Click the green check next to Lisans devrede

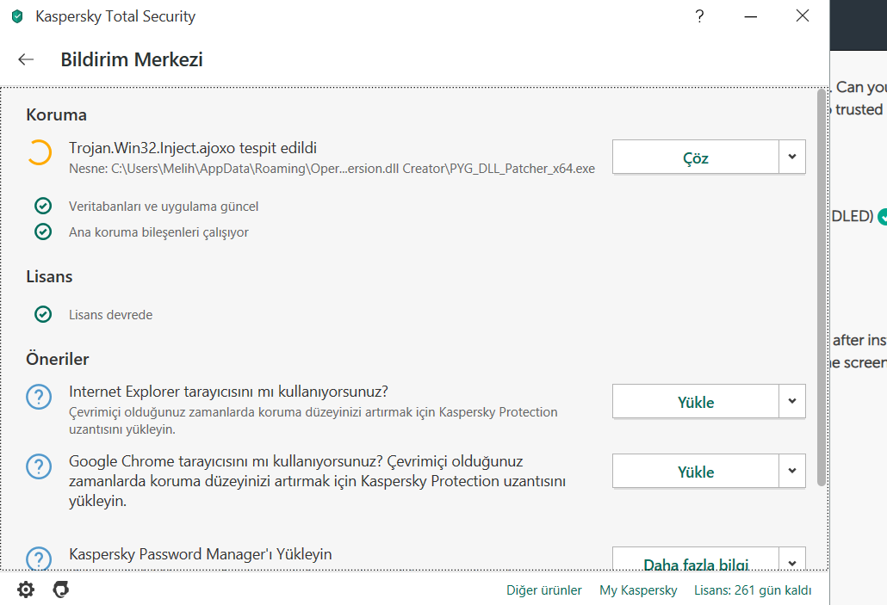(42, 314)
